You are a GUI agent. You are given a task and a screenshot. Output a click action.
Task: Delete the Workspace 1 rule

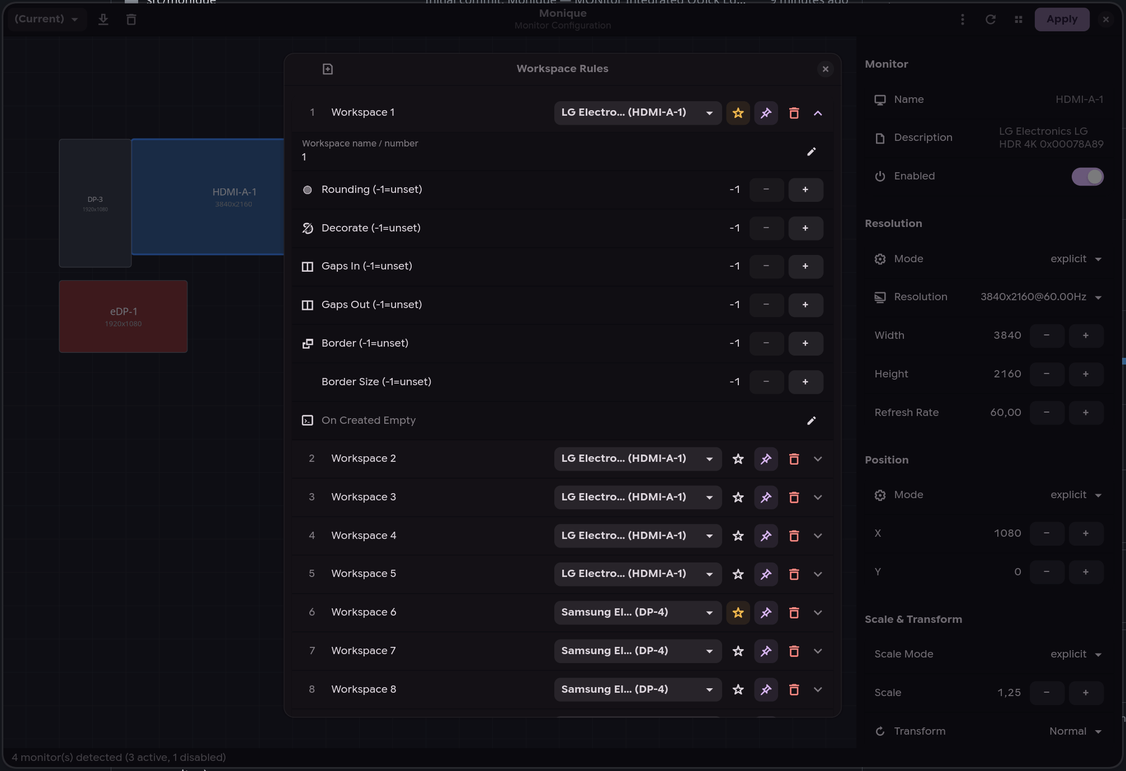click(794, 113)
